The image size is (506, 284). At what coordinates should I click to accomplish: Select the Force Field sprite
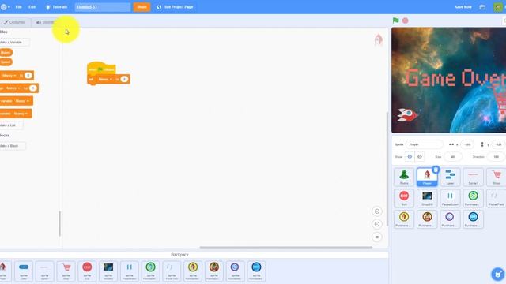pyautogui.click(x=497, y=198)
